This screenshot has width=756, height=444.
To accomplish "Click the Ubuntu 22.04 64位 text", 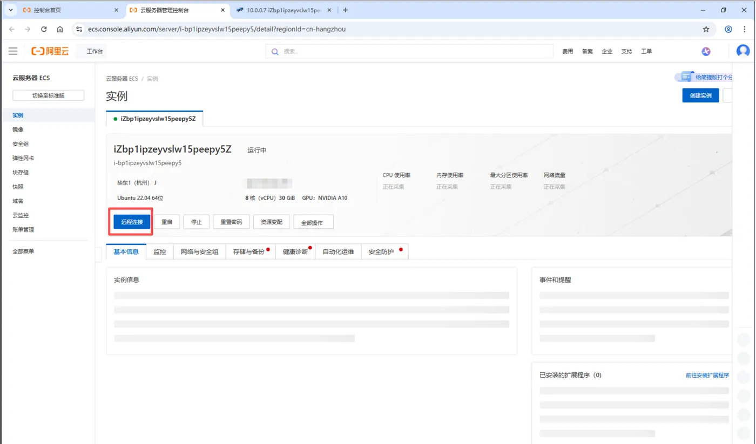I will 140,198.
